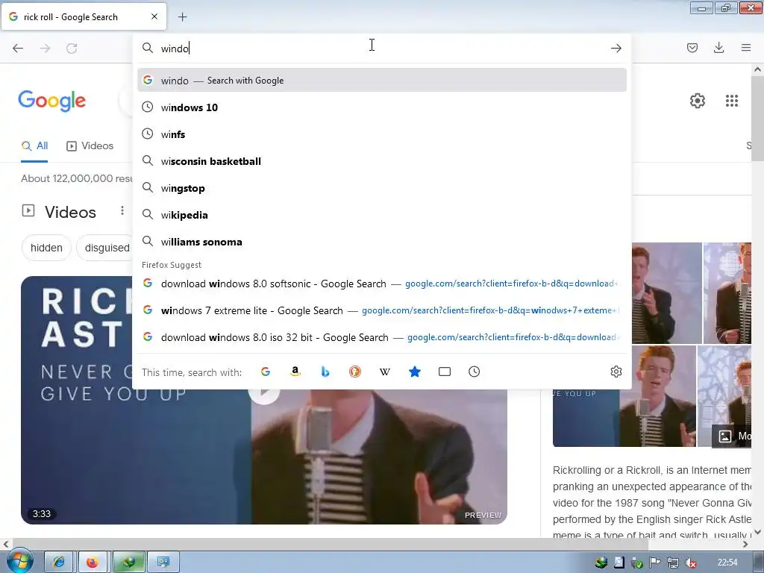Close the rick roll Google Search tab
This screenshot has width=764, height=573.
click(154, 16)
